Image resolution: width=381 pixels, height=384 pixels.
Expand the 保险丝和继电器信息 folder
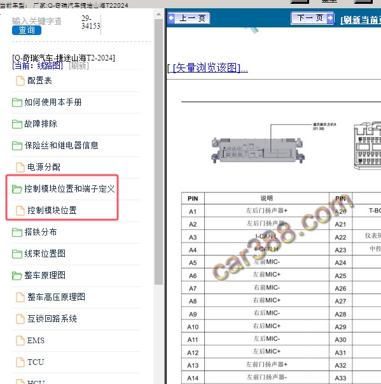point(62,145)
